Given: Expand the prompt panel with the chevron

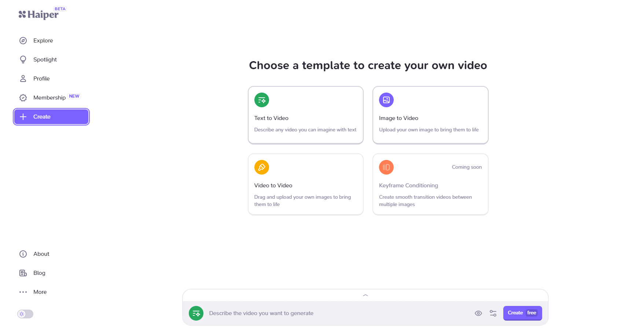Looking at the screenshot, I should click(x=365, y=295).
